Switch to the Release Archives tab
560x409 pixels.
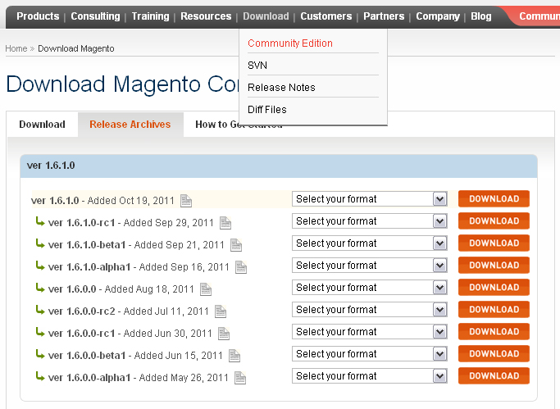[130, 125]
